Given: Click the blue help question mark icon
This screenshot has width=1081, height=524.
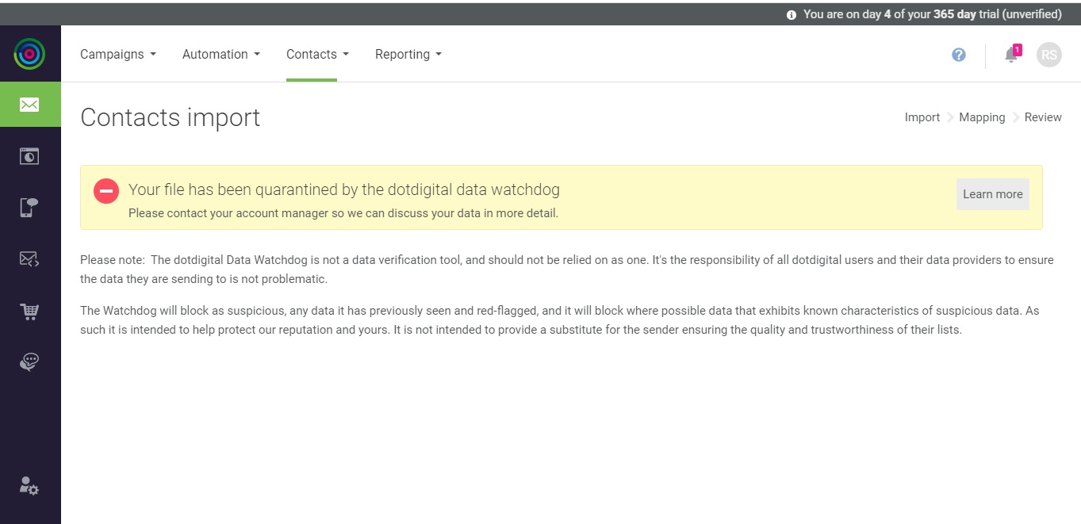Looking at the screenshot, I should [x=959, y=55].
